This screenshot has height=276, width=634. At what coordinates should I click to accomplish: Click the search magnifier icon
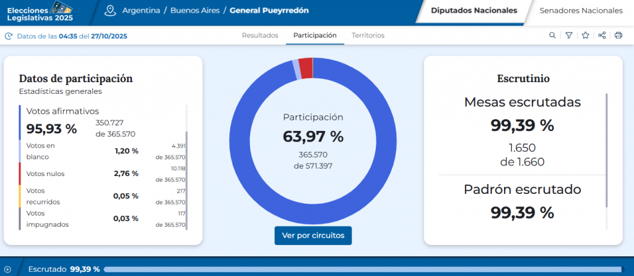[552, 35]
